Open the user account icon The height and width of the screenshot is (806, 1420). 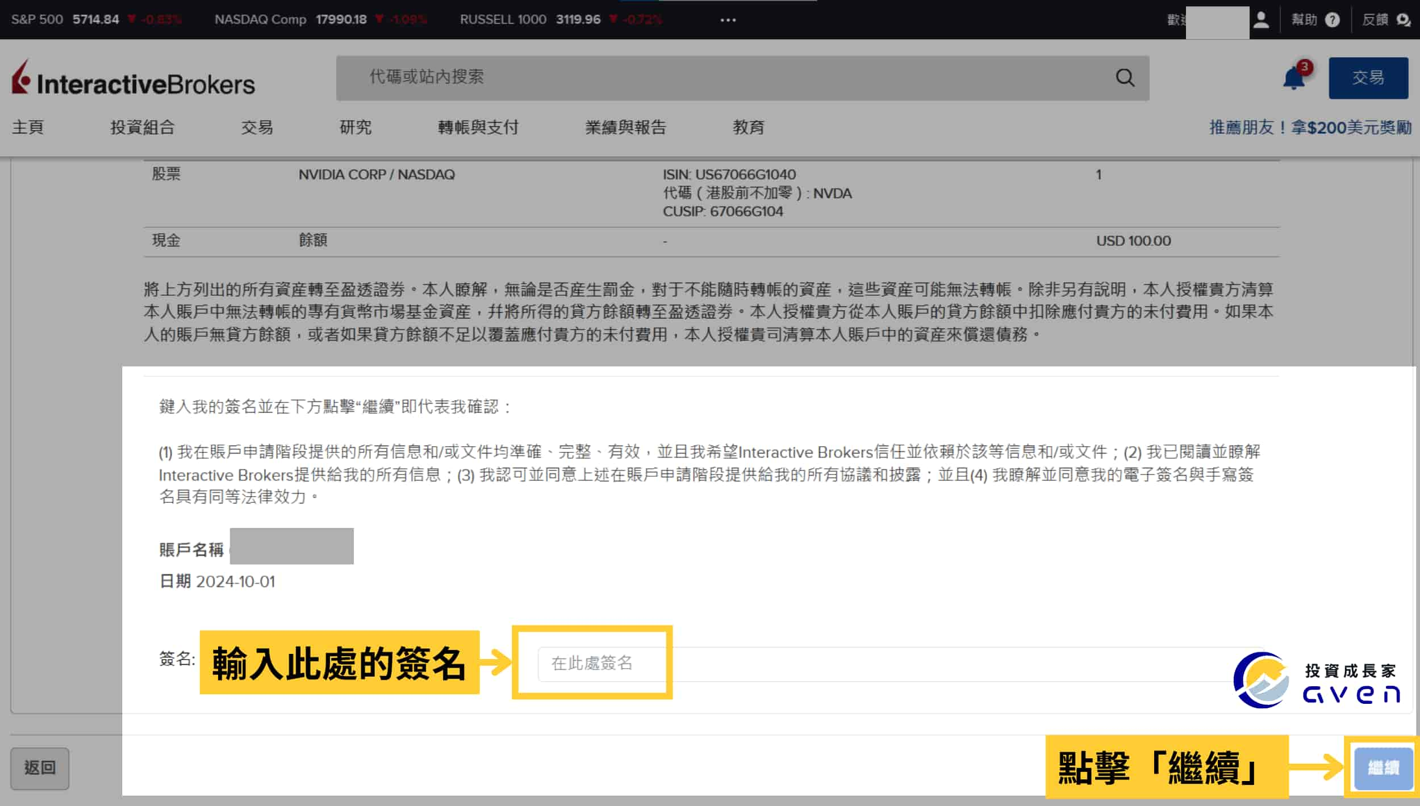[1262, 20]
